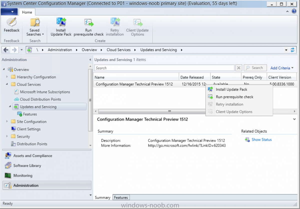Open Assets and Compliance workspace
The image size is (300, 209).
pyautogui.click(x=47, y=156)
